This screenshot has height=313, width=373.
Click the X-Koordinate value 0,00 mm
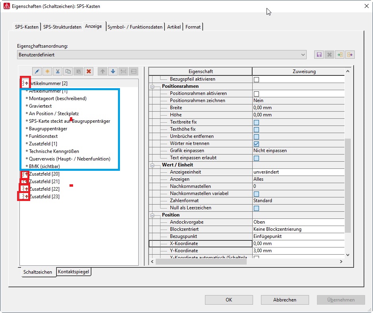click(x=298, y=243)
